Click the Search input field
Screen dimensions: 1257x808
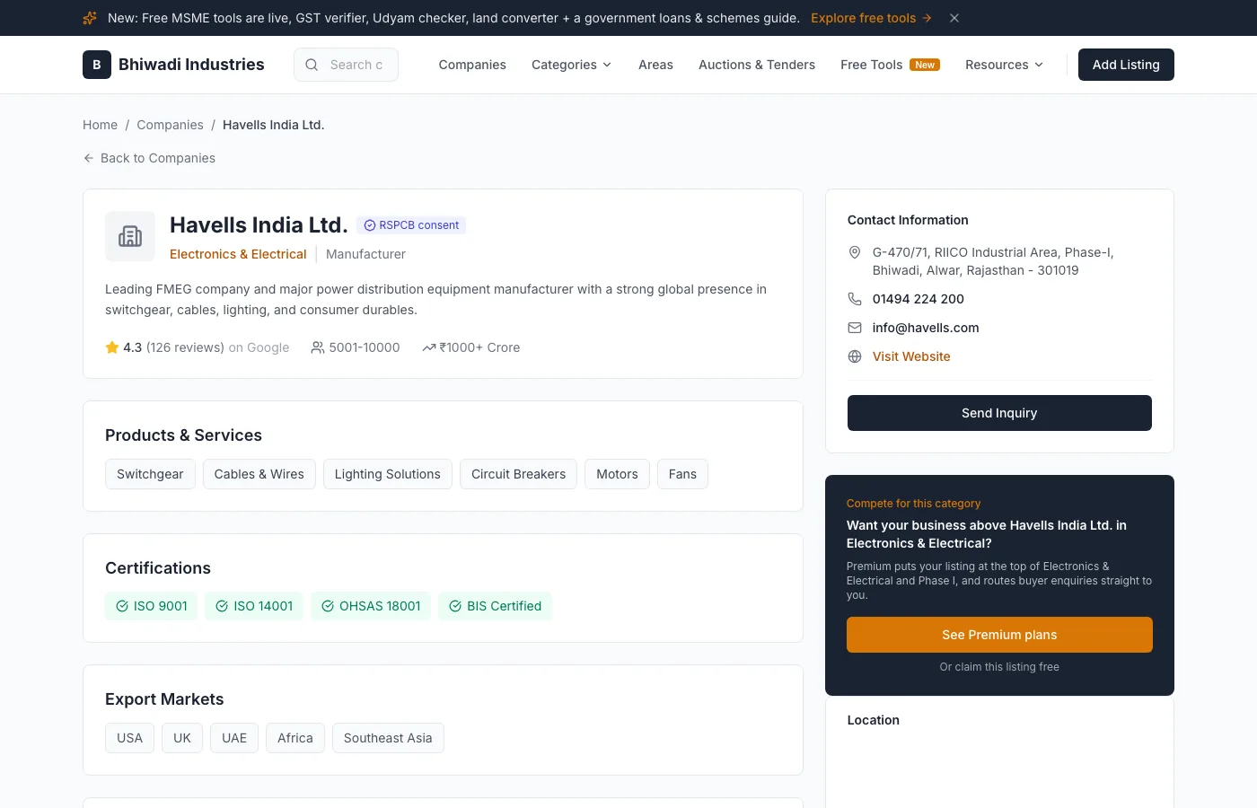click(x=346, y=65)
